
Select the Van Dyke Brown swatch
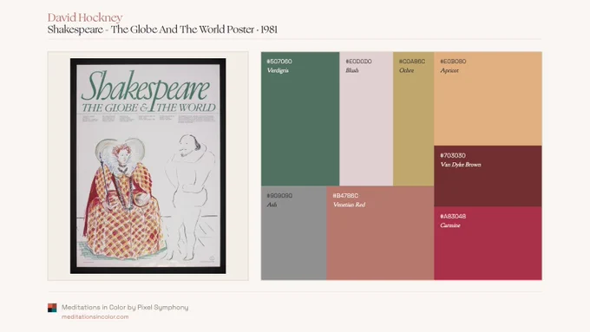[x=488, y=176]
